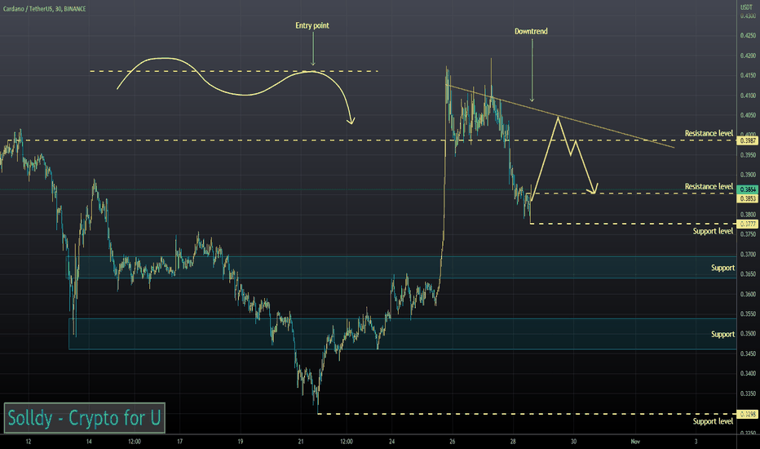Click date 17 on the time axis
The image size is (760, 449).
[180, 442]
